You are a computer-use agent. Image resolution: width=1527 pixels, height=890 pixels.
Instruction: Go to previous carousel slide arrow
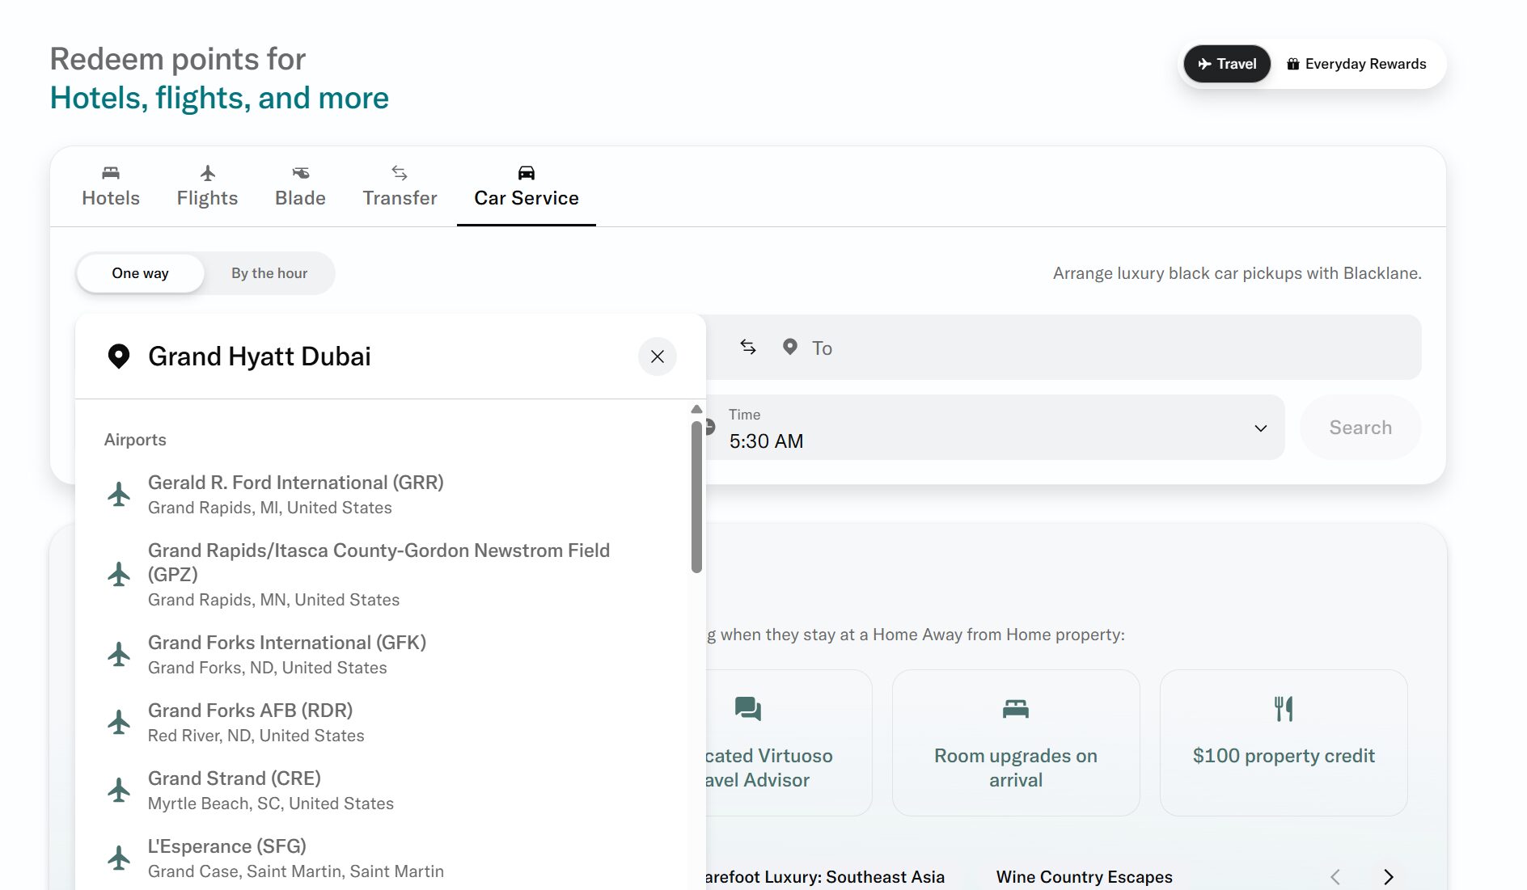(1335, 877)
